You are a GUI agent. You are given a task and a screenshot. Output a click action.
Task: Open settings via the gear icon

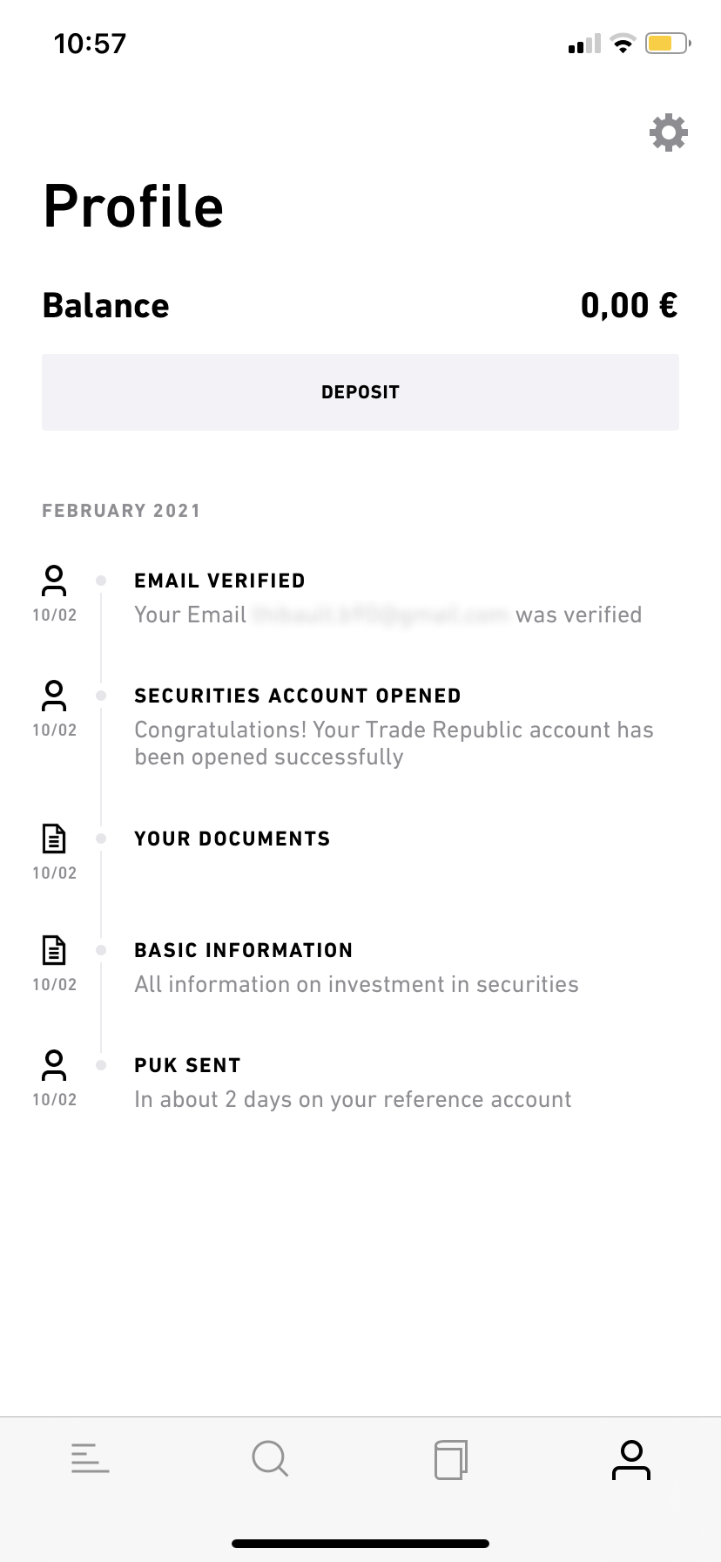(x=669, y=132)
